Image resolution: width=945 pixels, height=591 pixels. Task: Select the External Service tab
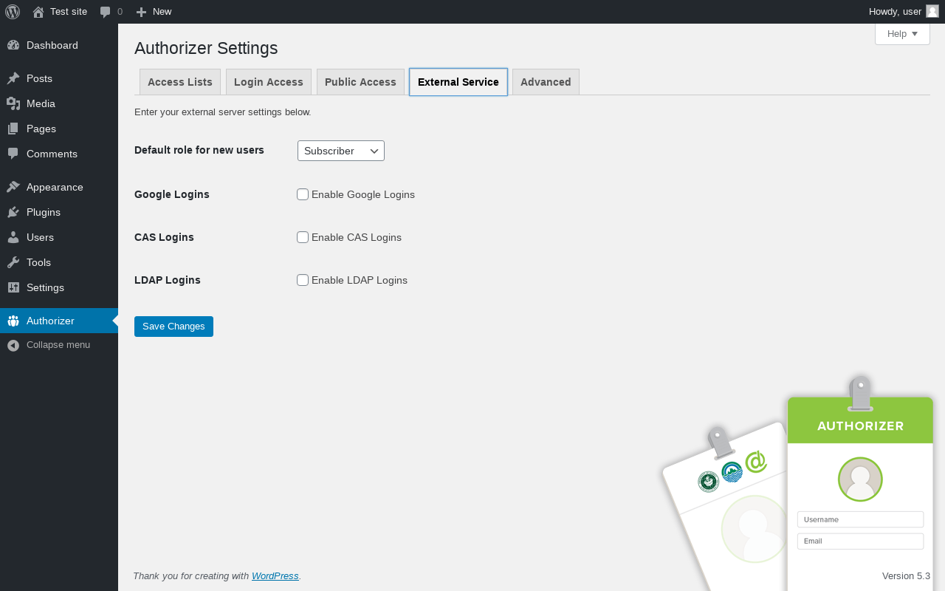(458, 82)
